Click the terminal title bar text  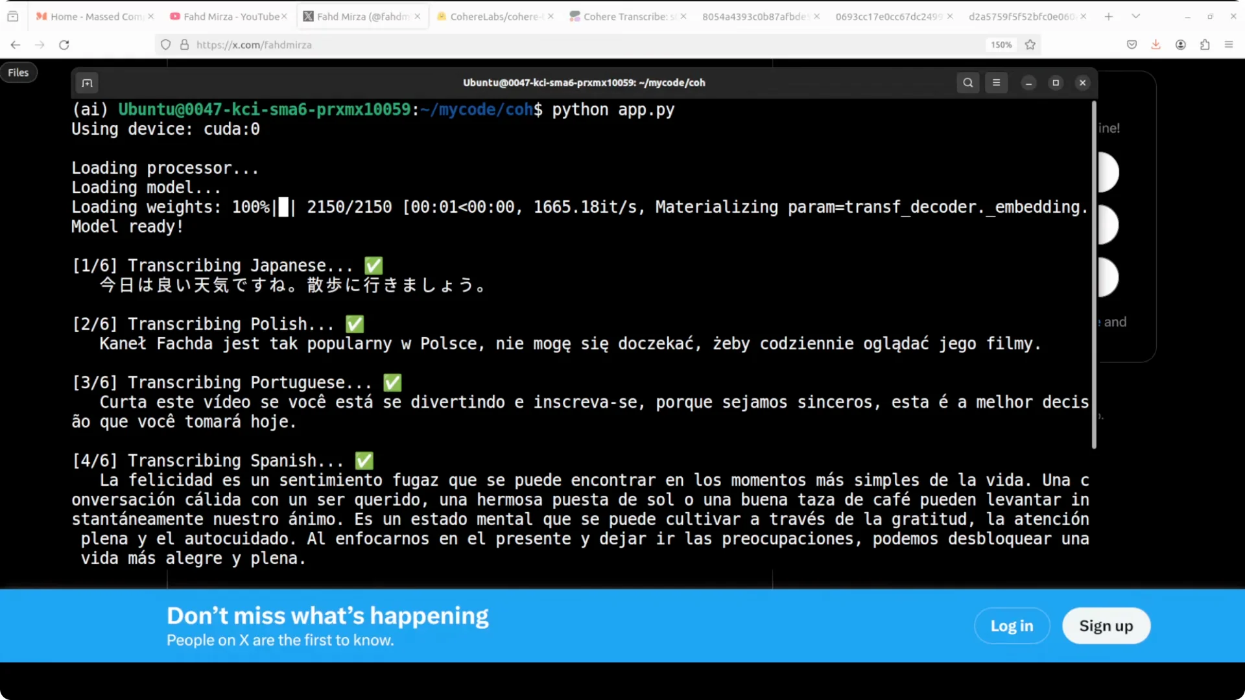coord(584,83)
